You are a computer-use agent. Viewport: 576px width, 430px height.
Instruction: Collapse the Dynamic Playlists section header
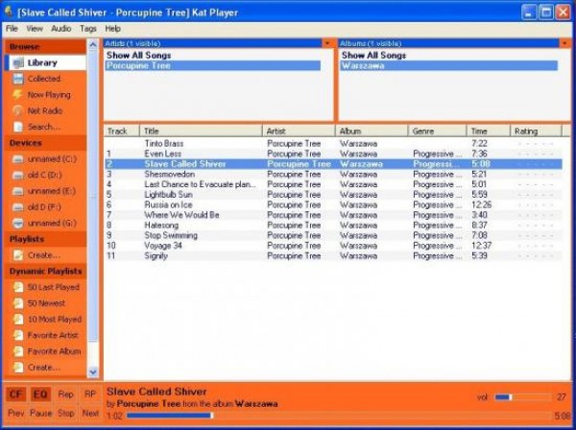pos(45,272)
